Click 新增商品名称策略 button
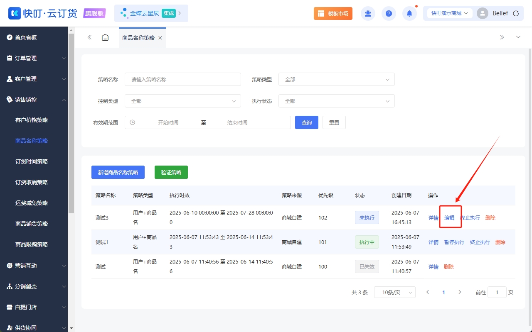Image resolution: width=532 pixels, height=332 pixels. (118, 172)
